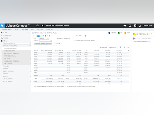Viewport: 154px width, 115px height.
Task: Select Clear Cash radio option
Action: (77, 87)
